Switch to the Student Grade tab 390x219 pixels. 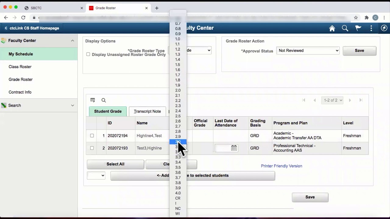coord(108,111)
